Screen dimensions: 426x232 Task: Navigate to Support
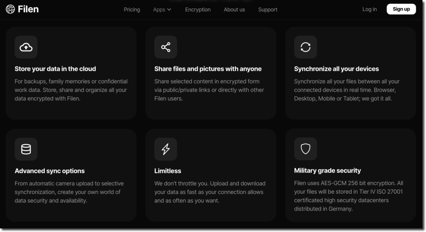pyautogui.click(x=267, y=10)
